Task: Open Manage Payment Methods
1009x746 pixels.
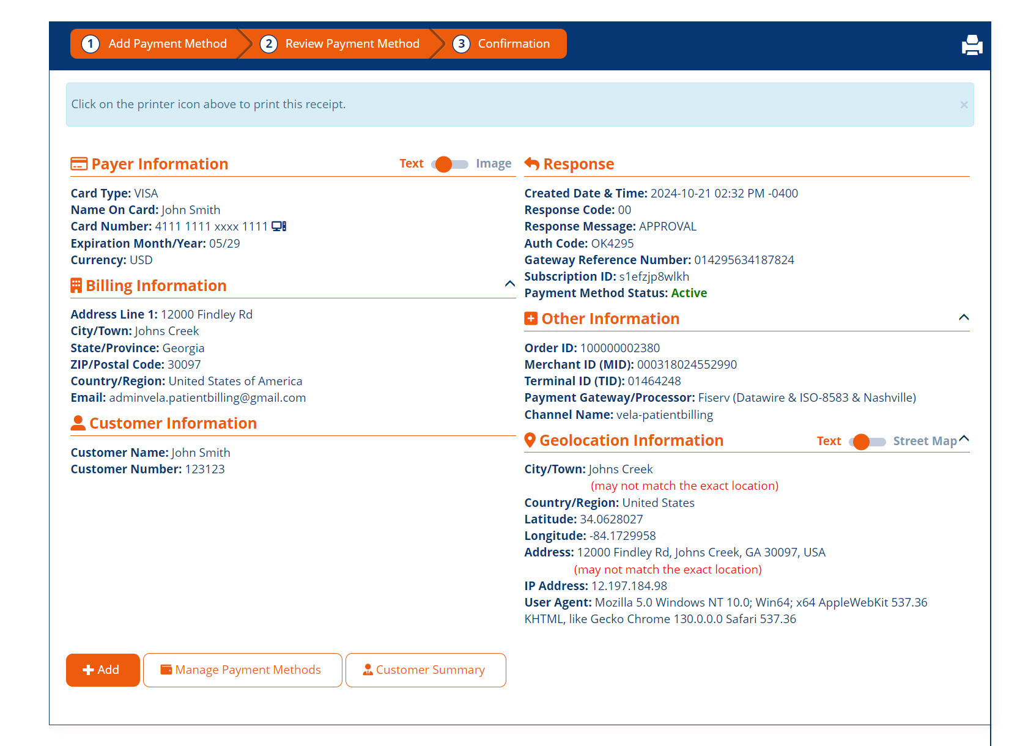Action: click(x=242, y=670)
